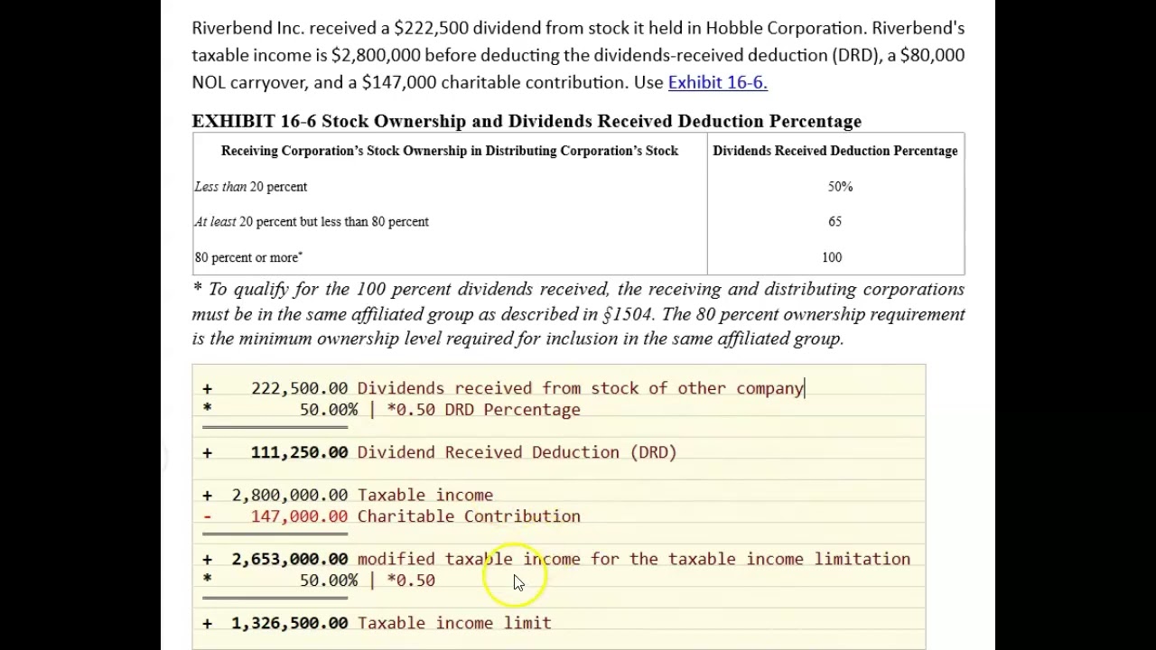
Task: Click the 2,653,000.00 modified income value
Action: (x=289, y=559)
